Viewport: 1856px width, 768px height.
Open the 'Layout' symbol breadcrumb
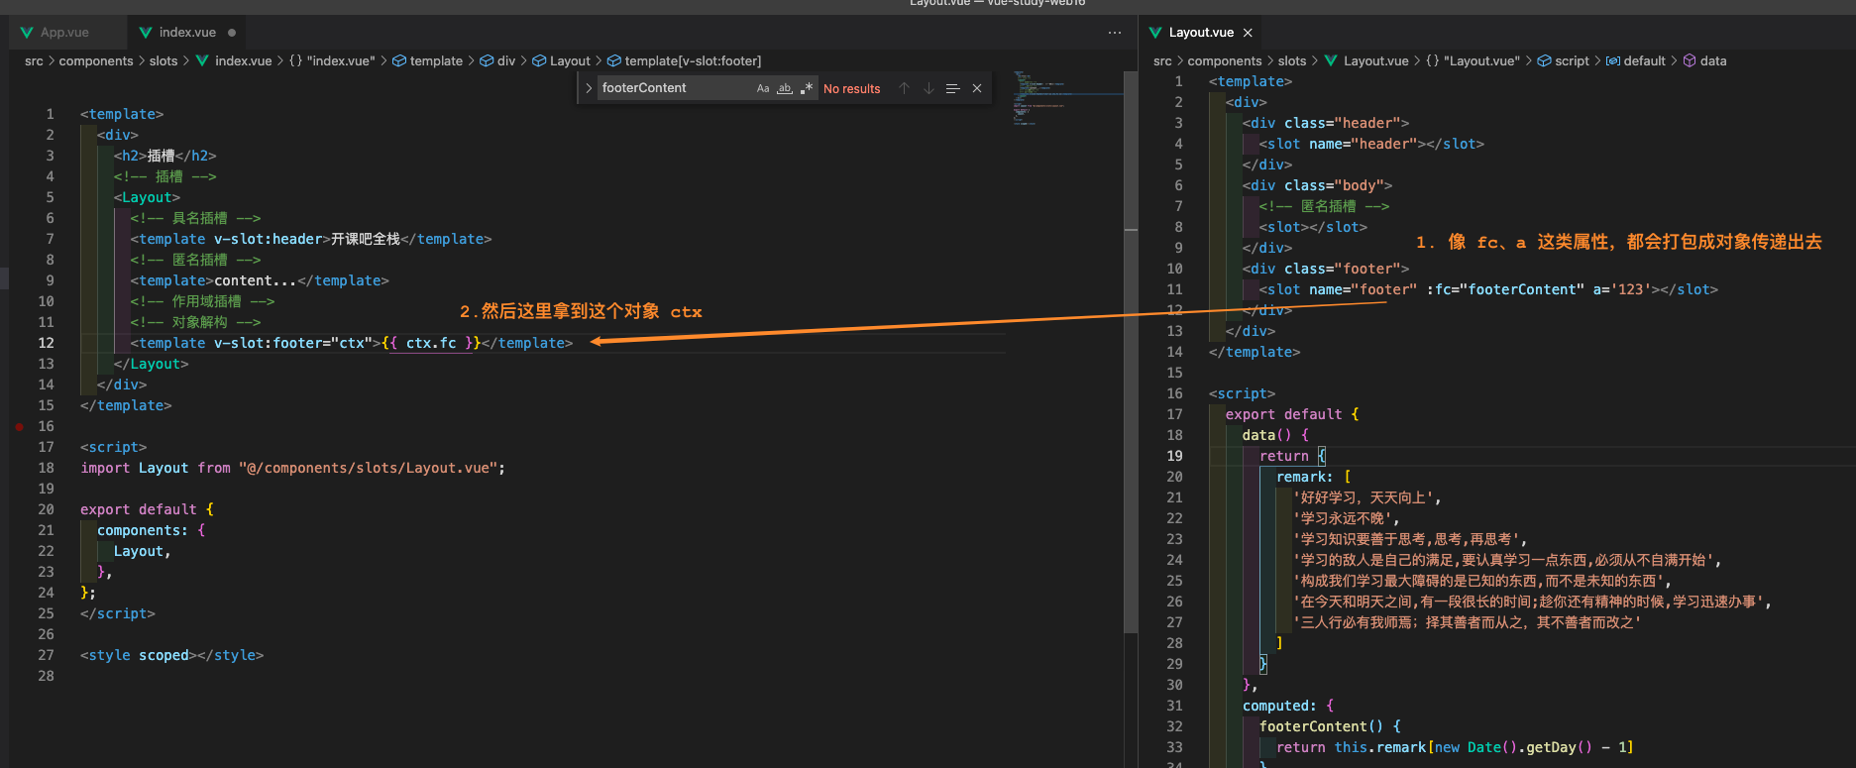pos(562,60)
